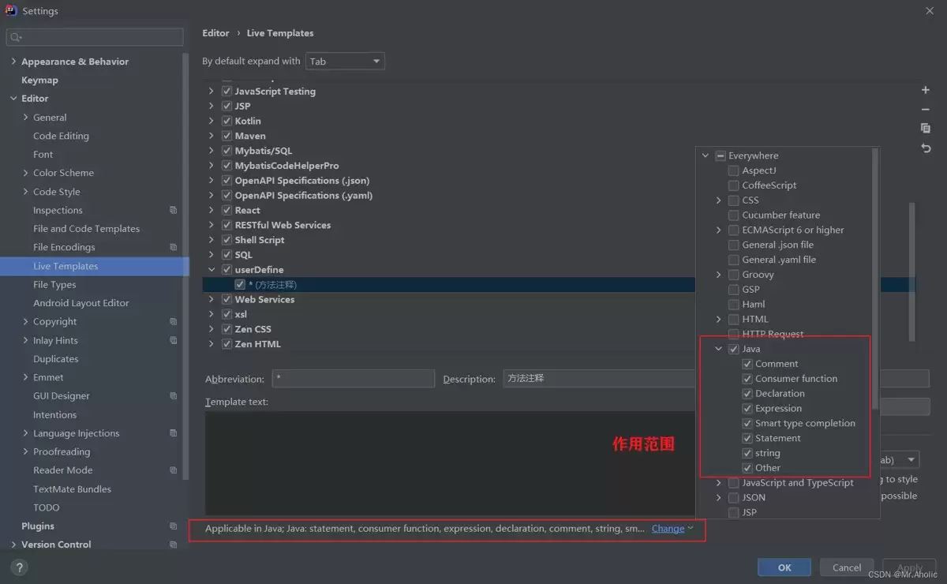The width and height of the screenshot is (947, 584).
Task: Click the Change context link
Action: click(x=668, y=529)
